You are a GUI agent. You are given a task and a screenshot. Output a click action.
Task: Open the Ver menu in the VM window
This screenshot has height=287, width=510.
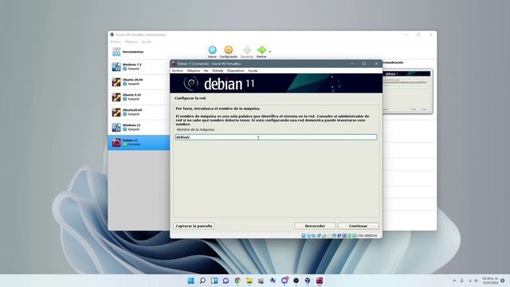click(206, 71)
